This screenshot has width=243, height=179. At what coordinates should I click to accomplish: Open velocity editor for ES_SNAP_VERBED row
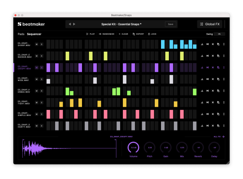point(202,91)
